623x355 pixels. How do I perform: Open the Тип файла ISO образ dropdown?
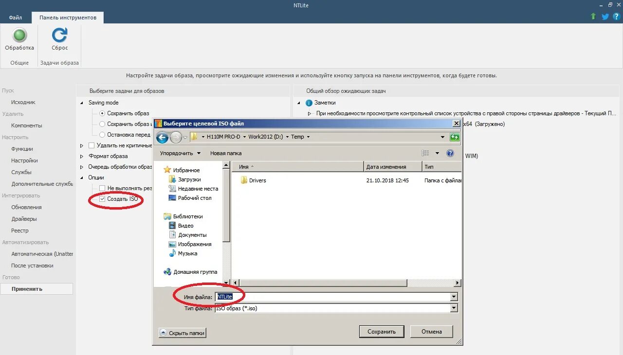click(x=454, y=308)
